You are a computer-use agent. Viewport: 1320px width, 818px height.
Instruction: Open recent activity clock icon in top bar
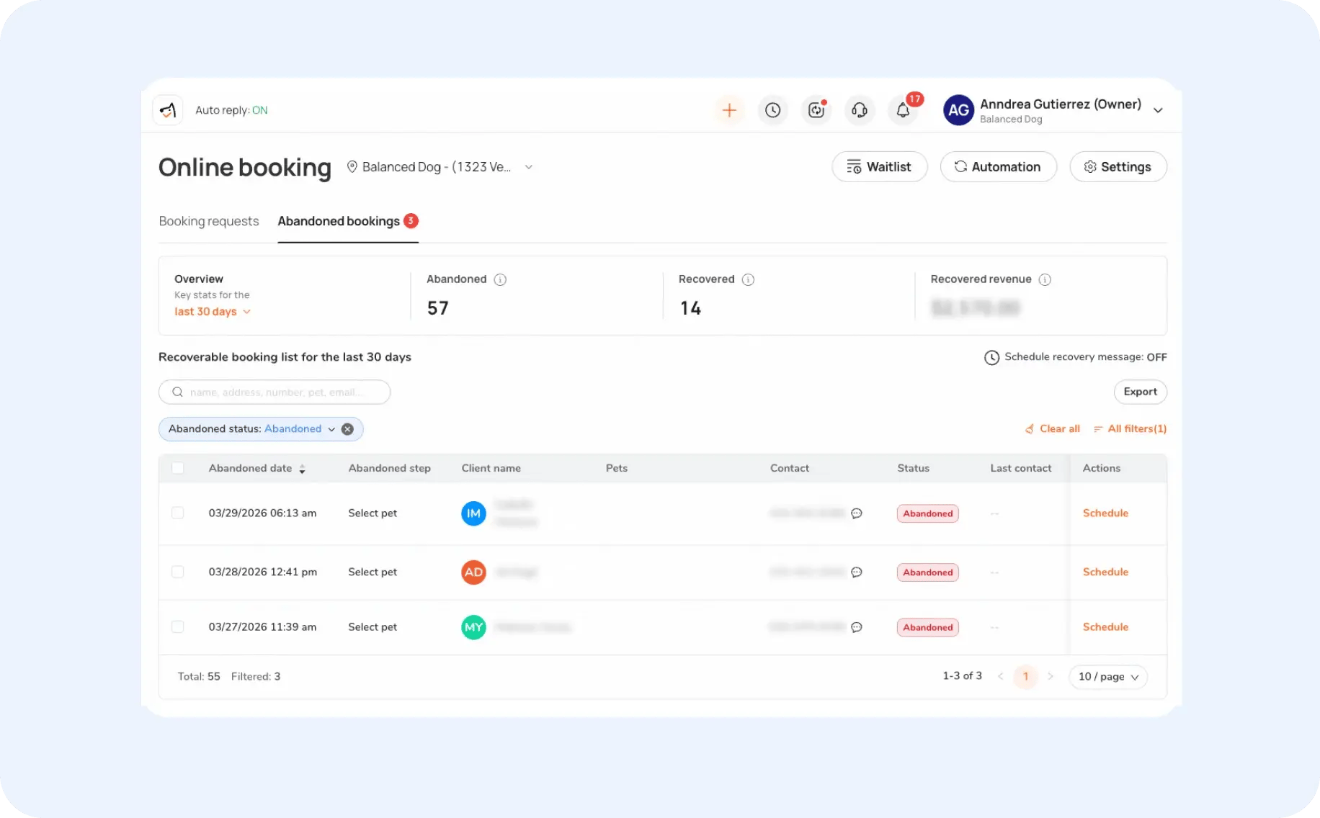[773, 110]
